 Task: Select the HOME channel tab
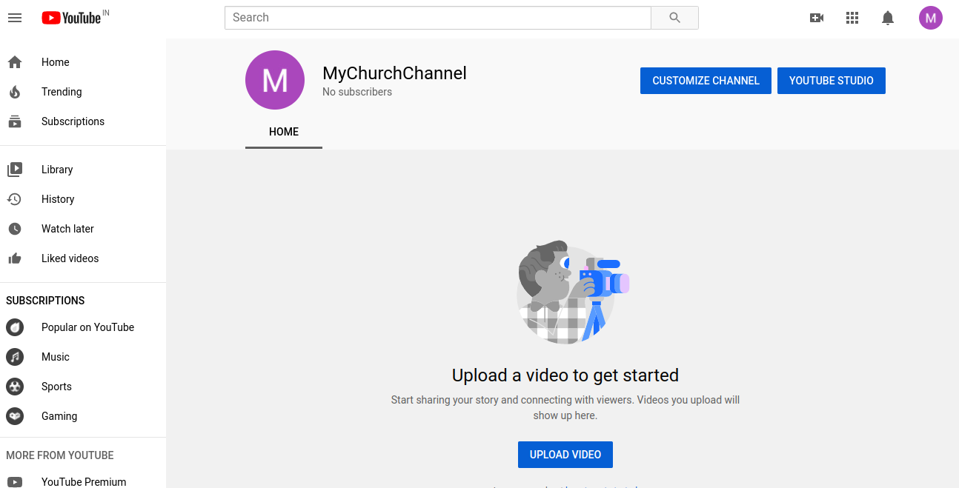[284, 132]
